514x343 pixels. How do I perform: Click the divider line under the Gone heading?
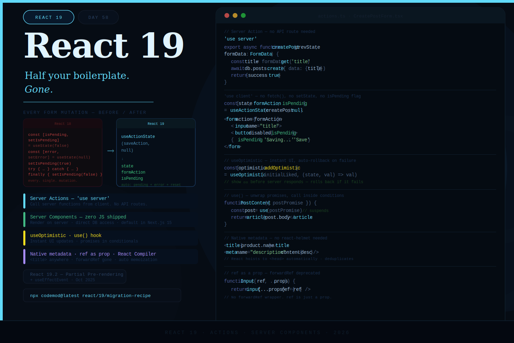pos(88,102)
